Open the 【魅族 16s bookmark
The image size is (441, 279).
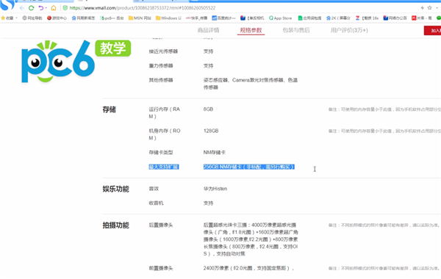click(x=367, y=18)
